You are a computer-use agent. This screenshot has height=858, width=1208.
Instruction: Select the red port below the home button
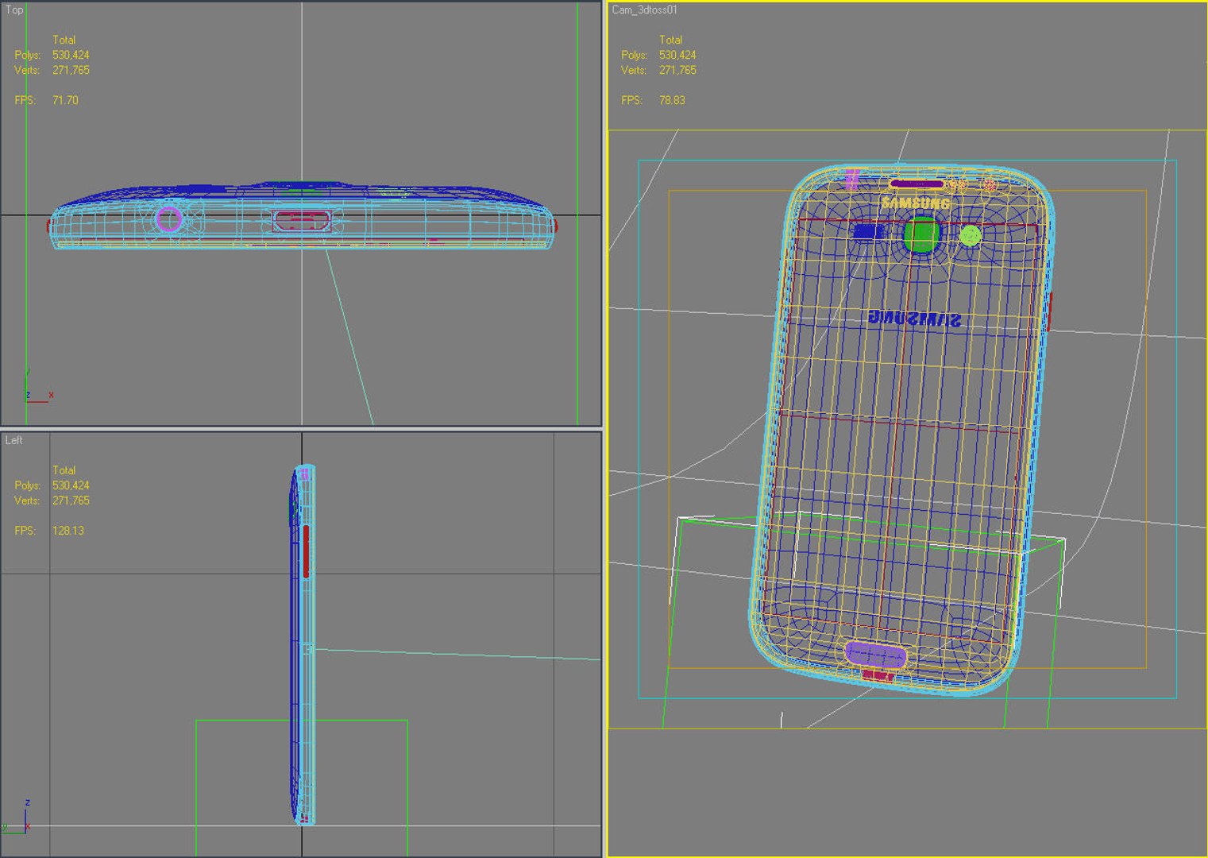(x=878, y=675)
